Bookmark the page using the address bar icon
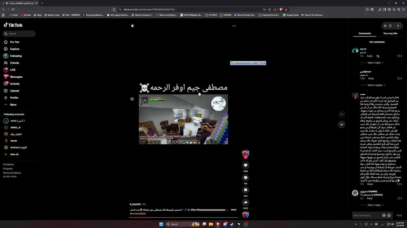 click(114, 9)
